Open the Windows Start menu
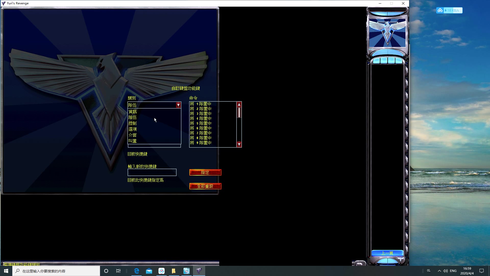 [x=6, y=271]
